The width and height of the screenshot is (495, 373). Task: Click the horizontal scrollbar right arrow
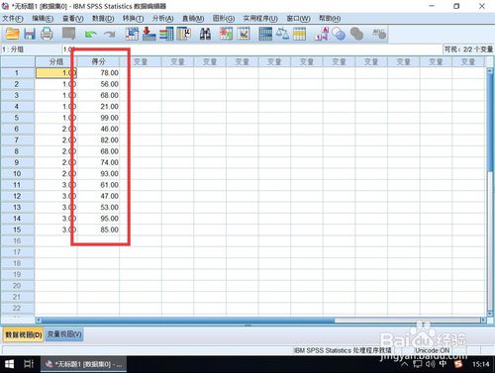483,320
